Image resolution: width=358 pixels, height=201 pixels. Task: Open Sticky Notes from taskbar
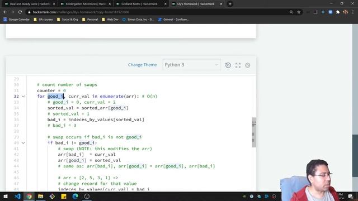tap(64, 196)
